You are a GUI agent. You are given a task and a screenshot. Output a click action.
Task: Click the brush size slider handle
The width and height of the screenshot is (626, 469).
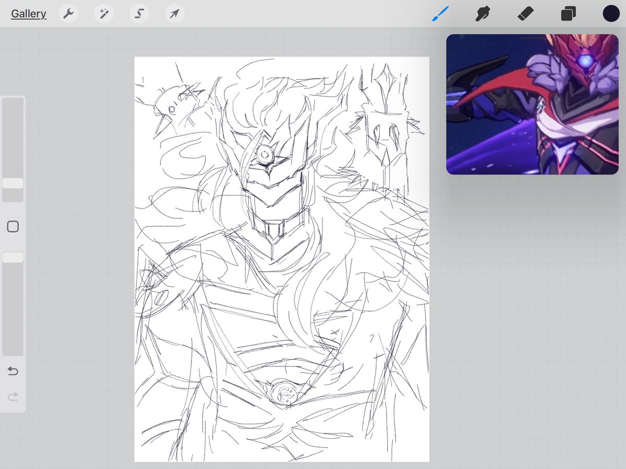tap(13, 183)
